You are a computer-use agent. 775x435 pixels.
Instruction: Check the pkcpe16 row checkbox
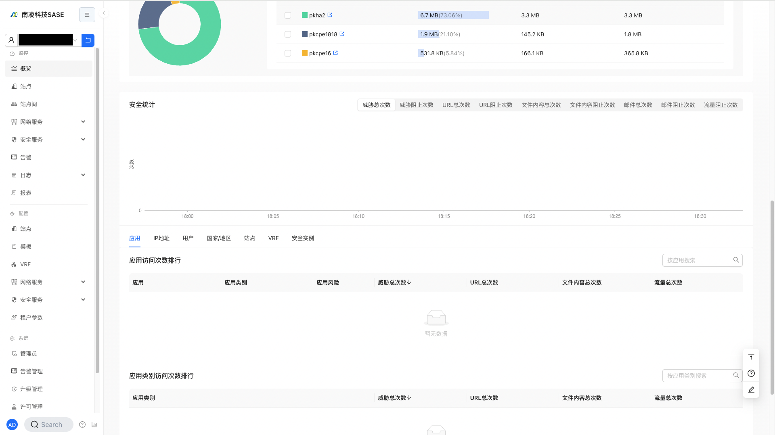click(288, 53)
